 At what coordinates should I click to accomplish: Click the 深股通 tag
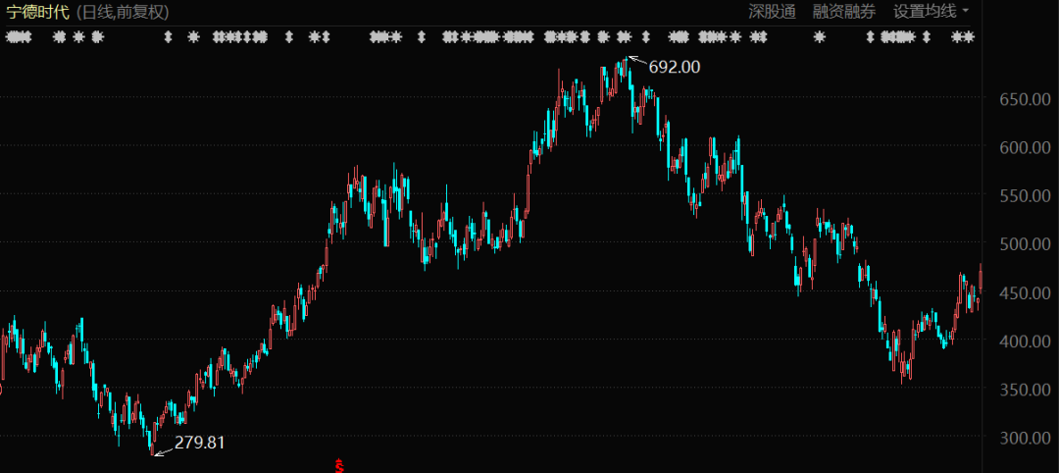[772, 11]
